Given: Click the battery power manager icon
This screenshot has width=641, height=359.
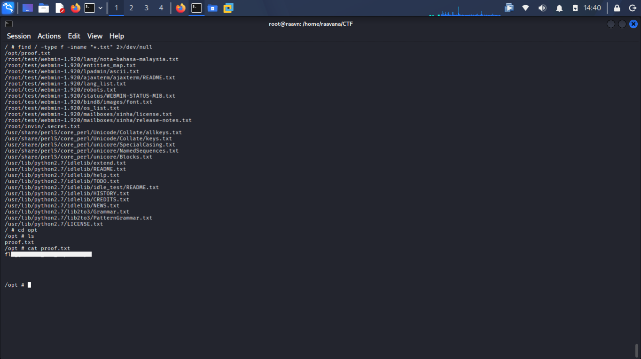Looking at the screenshot, I should 575,8.
